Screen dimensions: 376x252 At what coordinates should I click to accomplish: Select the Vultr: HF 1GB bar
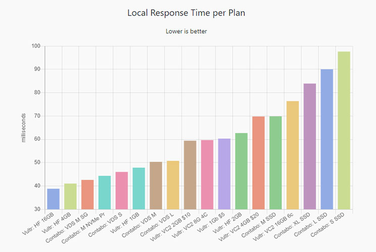click(139, 188)
